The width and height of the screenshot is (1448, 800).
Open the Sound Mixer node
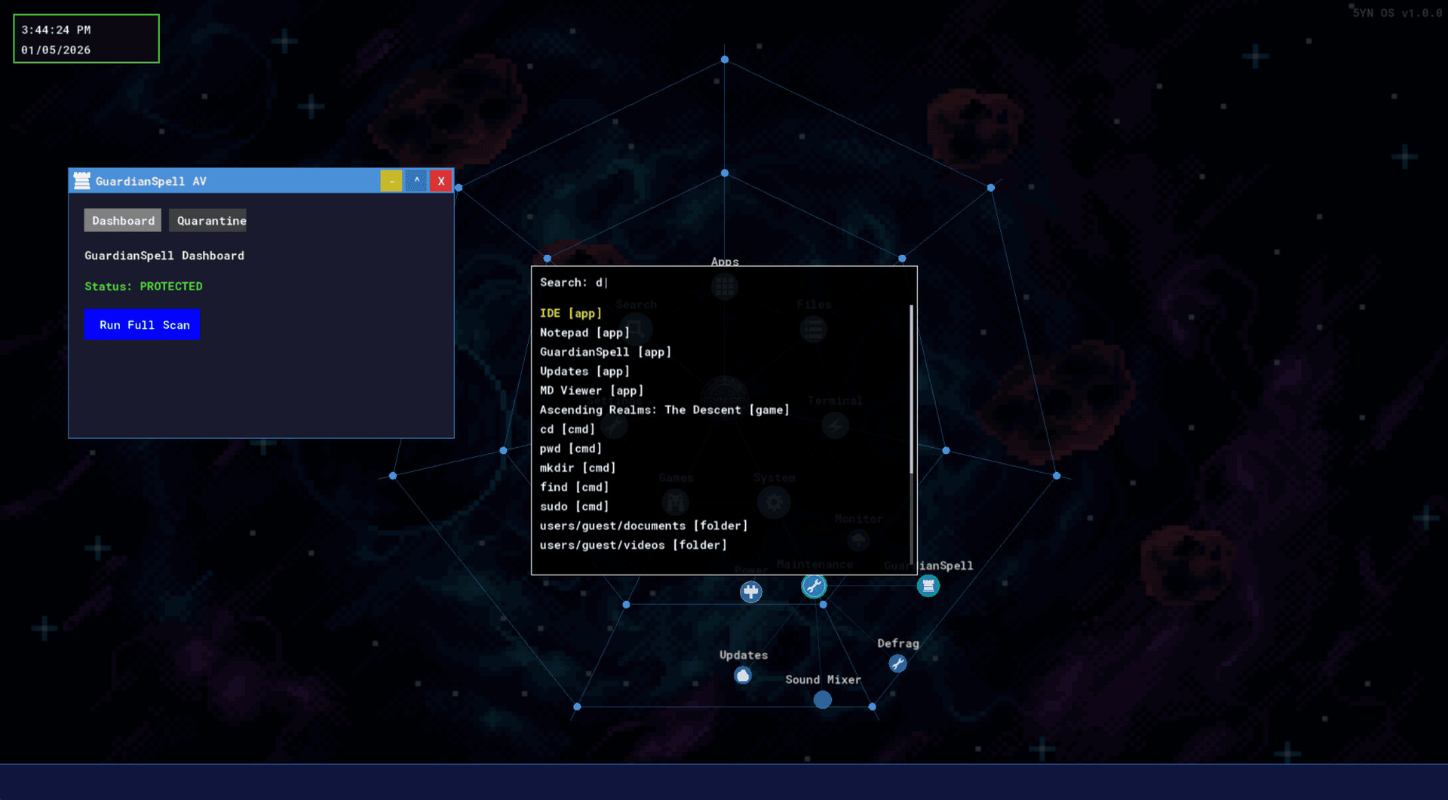pyautogui.click(x=823, y=700)
